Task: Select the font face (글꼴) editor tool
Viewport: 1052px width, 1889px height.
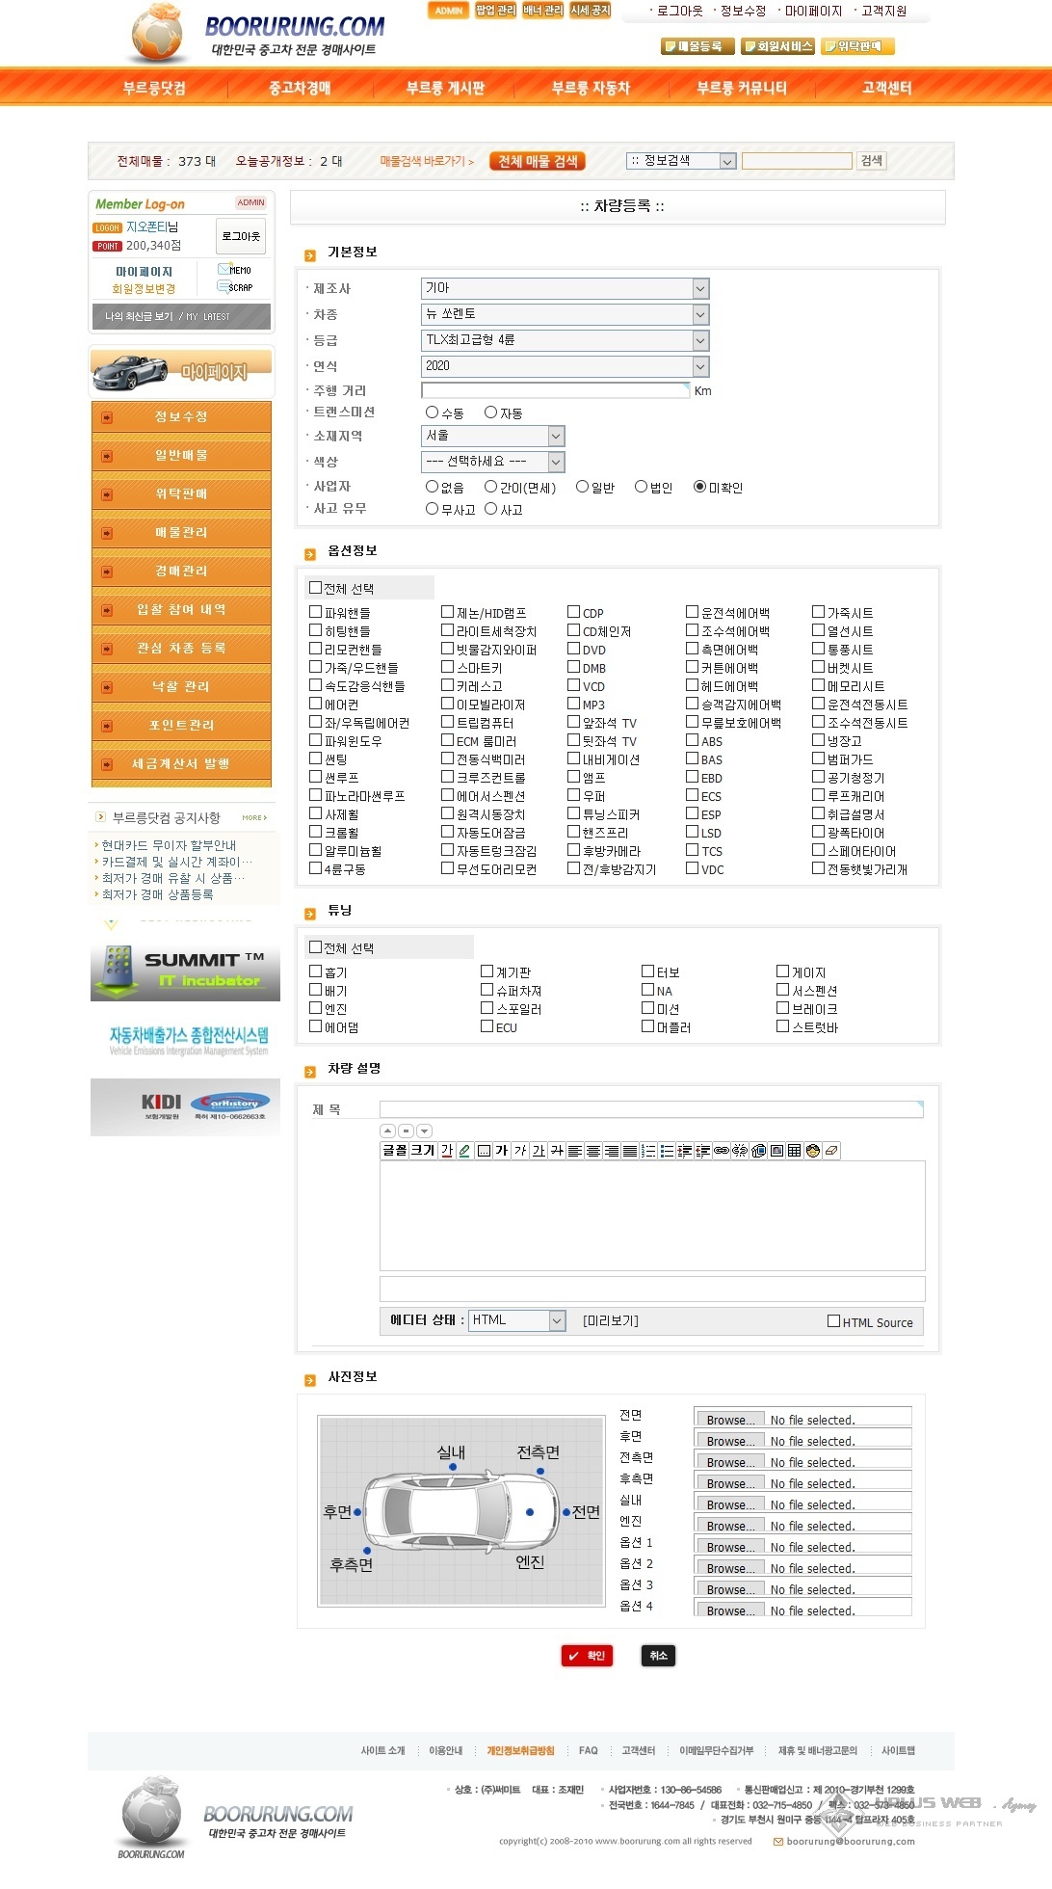Action: coord(395,1150)
